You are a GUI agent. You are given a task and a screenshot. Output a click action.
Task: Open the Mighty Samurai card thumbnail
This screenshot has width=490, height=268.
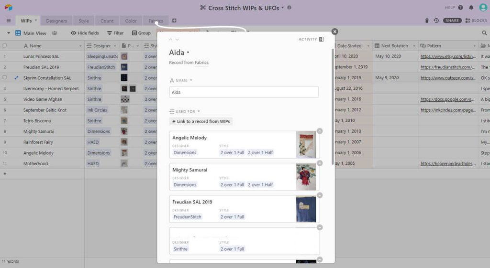[306, 177]
